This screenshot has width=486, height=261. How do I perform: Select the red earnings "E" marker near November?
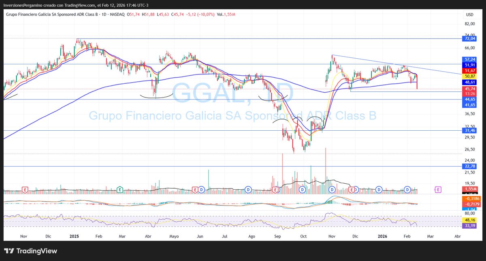(x=24, y=190)
